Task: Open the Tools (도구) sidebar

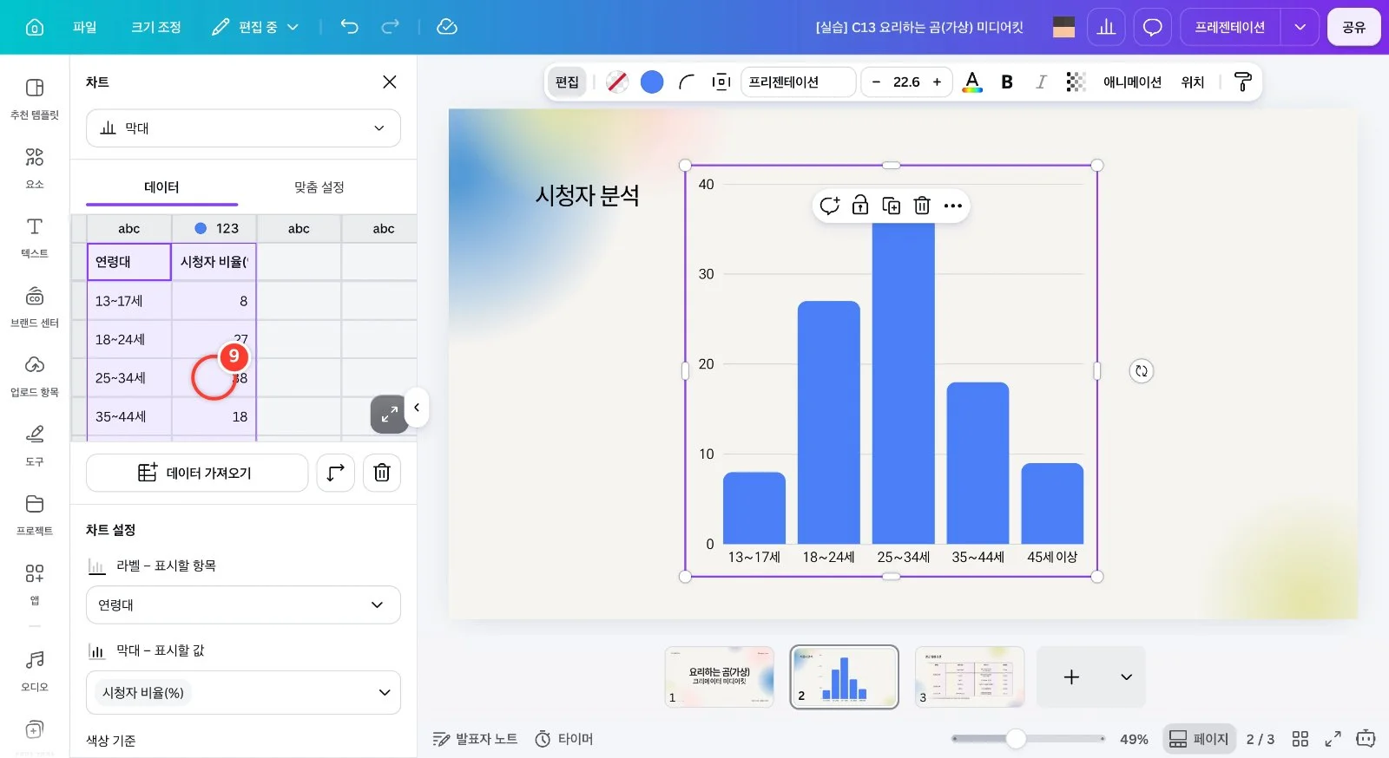Action: point(35,445)
